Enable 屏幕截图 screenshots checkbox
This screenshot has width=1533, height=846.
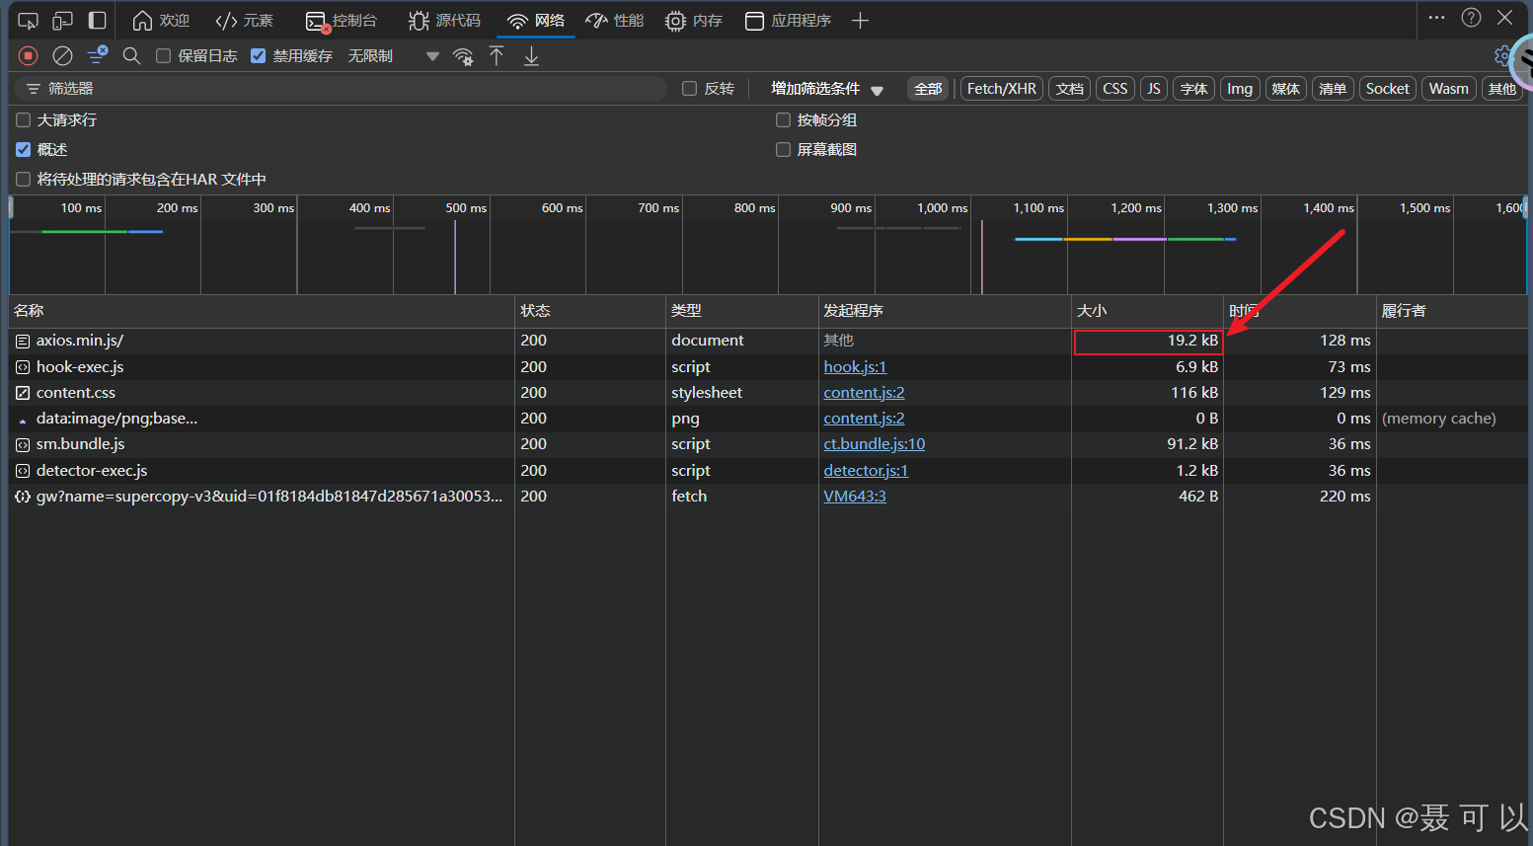(x=784, y=150)
